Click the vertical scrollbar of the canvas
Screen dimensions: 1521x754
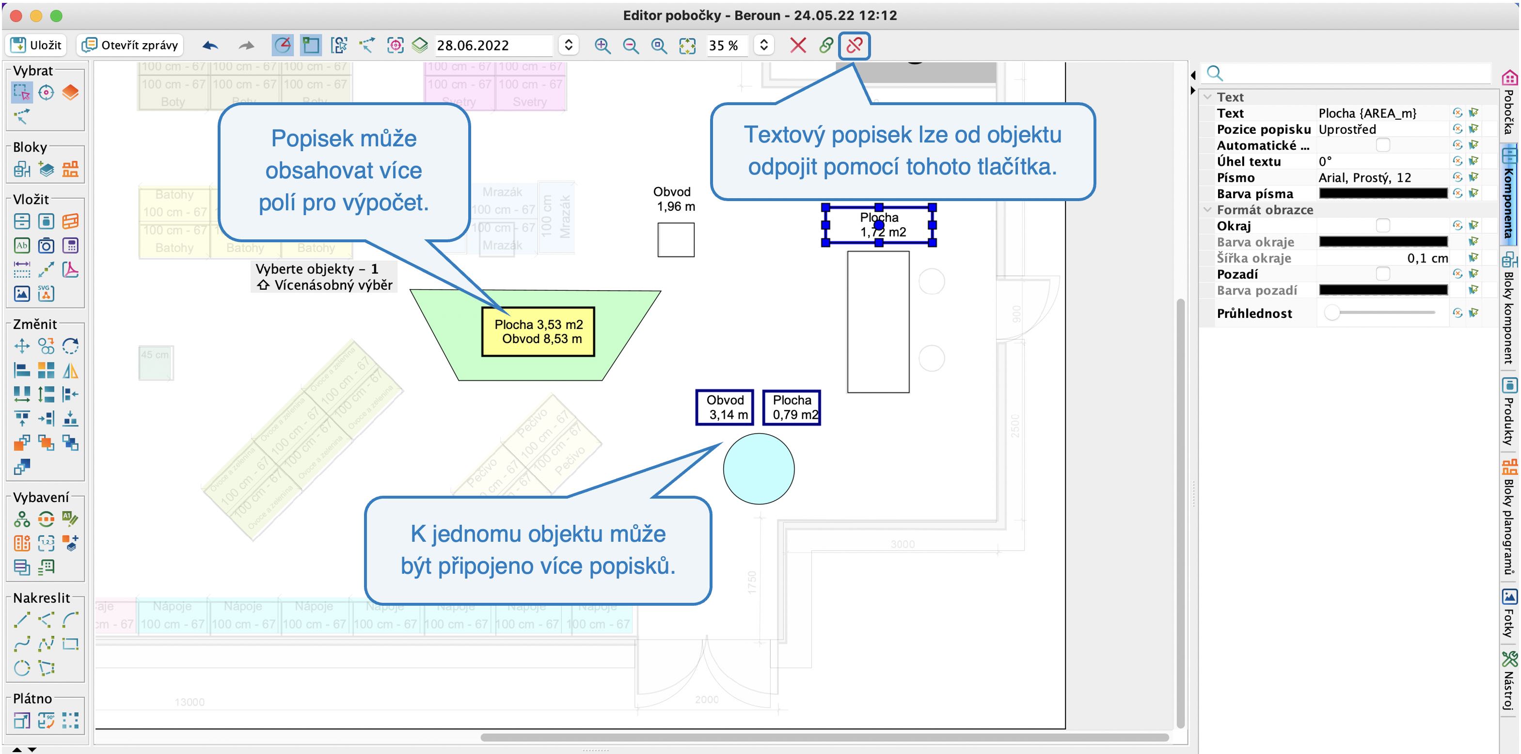1180,514
